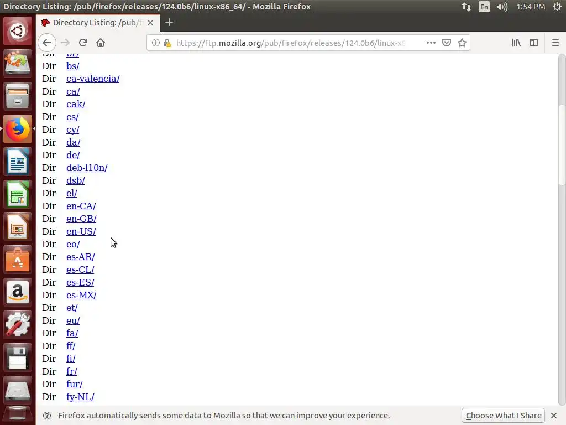Image resolution: width=566 pixels, height=425 pixels.
Task: Open Files manager from the dock
Action: [18, 96]
